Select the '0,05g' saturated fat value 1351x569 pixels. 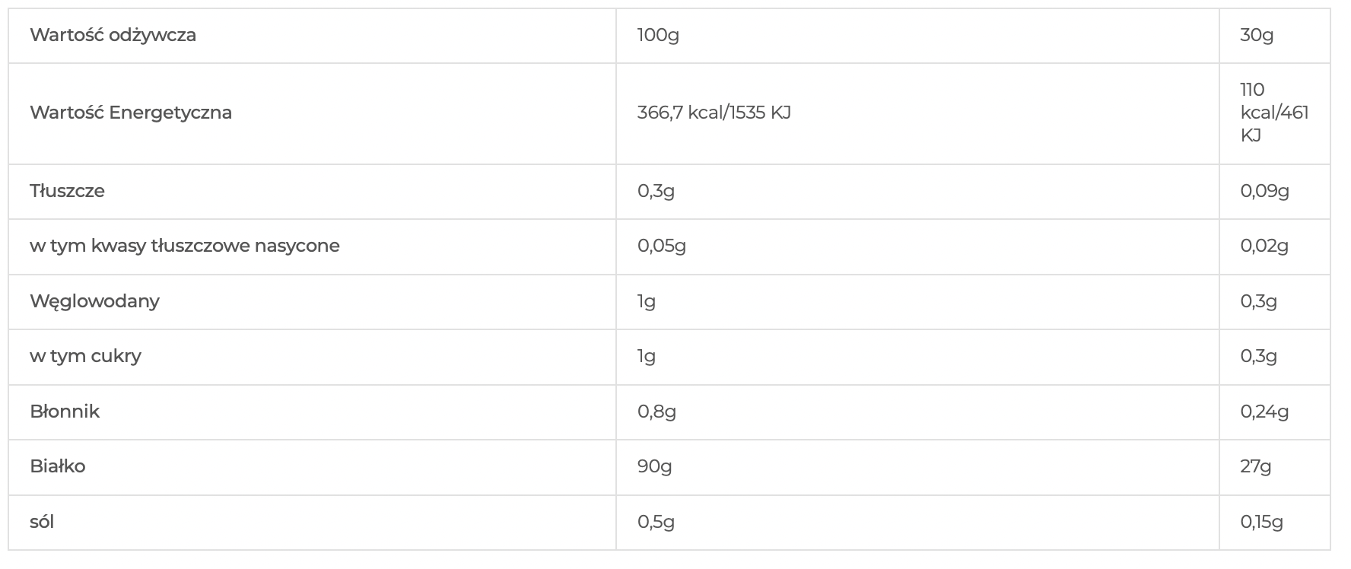tap(661, 246)
